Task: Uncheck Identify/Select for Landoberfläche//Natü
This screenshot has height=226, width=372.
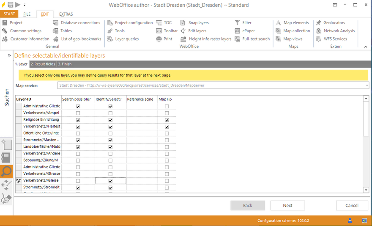Action: click(x=110, y=147)
